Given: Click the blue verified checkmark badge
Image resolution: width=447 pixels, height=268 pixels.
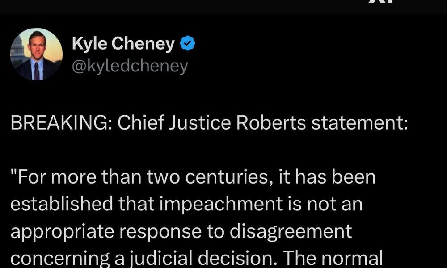Looking at the screenshot, I should (187, 44).
